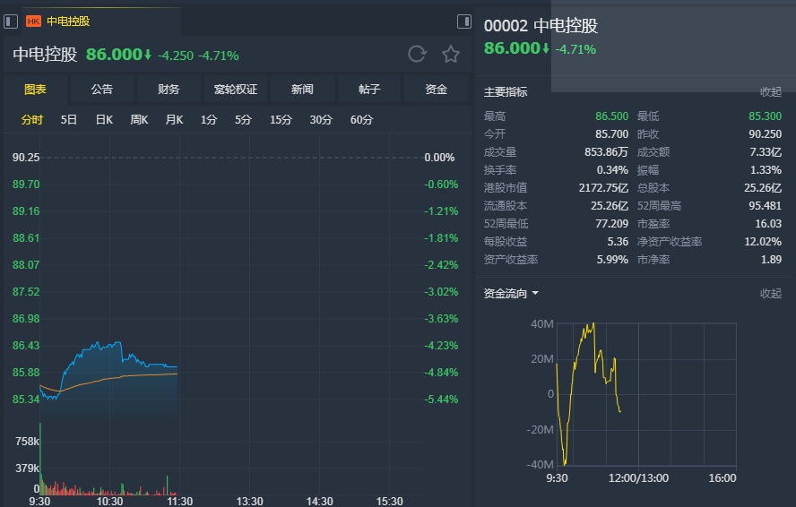Click the 今开 value 85.700

point(611,134)
